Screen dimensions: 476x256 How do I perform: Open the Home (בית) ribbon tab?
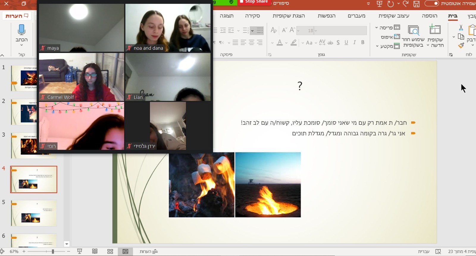point(453,16)
